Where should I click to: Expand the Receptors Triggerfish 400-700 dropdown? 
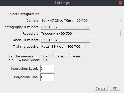coord(80,34)
